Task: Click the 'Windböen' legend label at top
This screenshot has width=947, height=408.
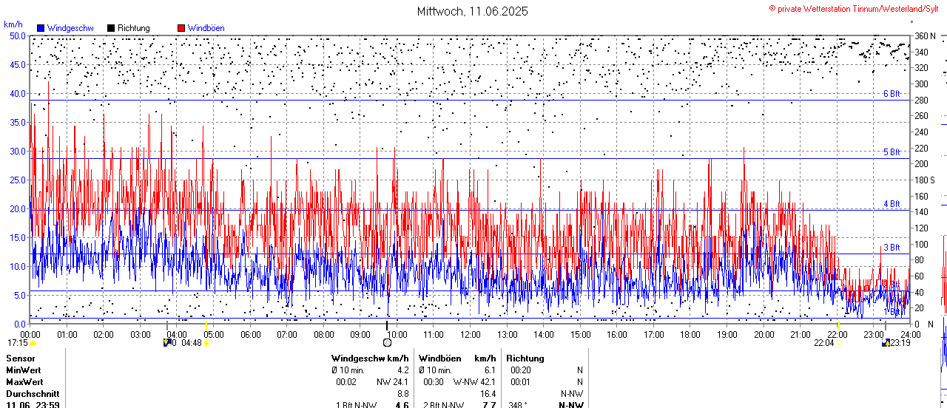Action: click(x=206, y=28)
